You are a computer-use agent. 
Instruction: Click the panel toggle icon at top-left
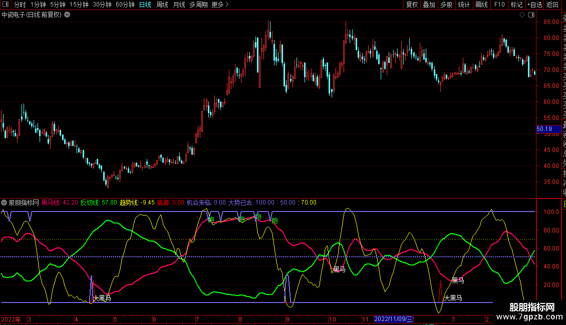(6, 5)
